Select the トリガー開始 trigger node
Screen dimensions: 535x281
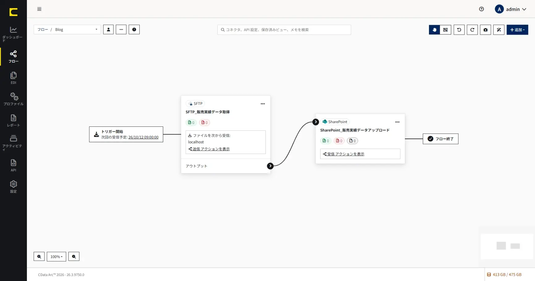coord(126,134)
